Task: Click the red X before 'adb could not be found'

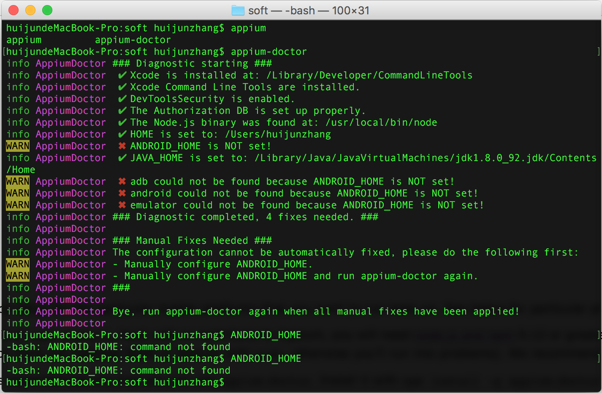Action: tap(122, 181)
